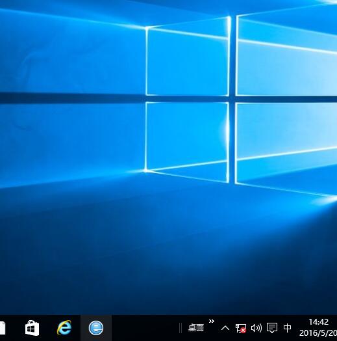Image resolution: width=337 pixels, height=341 pixels.
Task: Expand the 桌面 toolbar double-chevron
Action: [212, 321]
